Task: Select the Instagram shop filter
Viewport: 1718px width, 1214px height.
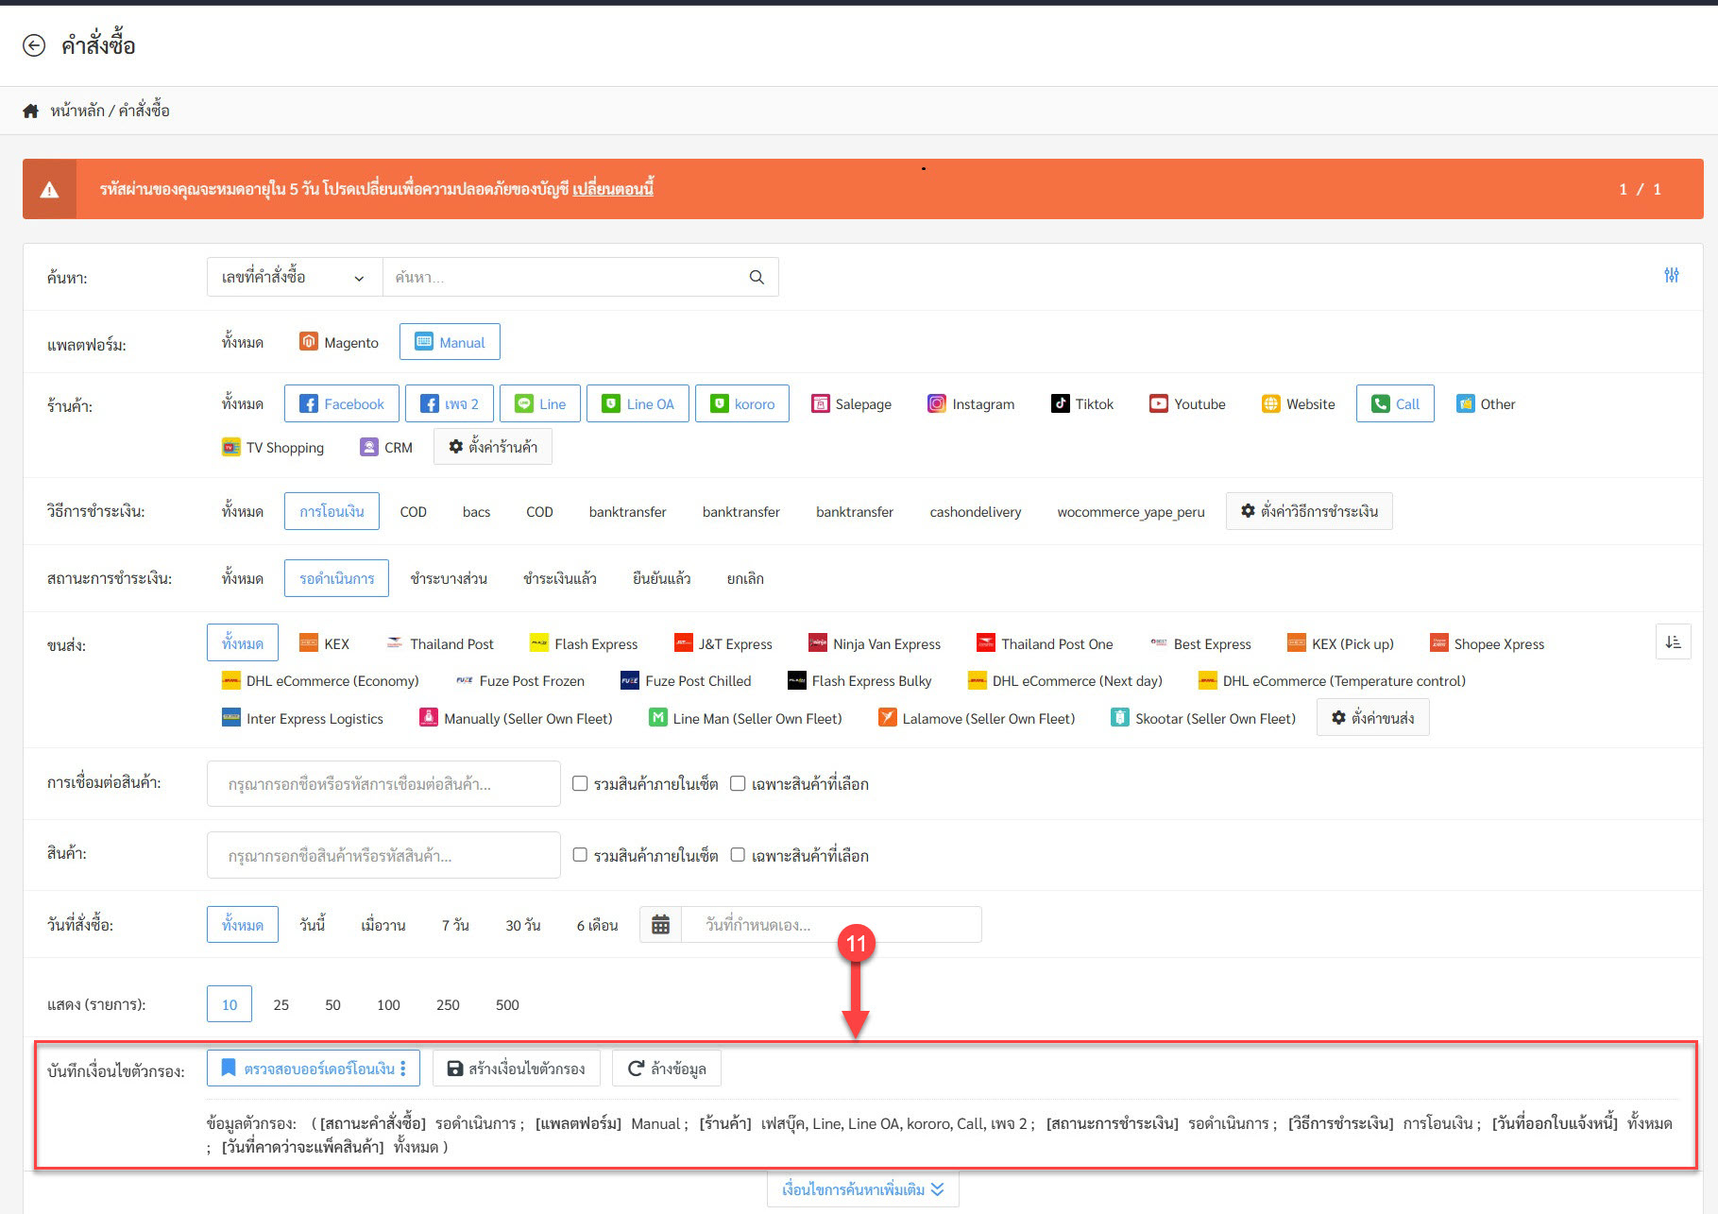Action: [971, 404]
